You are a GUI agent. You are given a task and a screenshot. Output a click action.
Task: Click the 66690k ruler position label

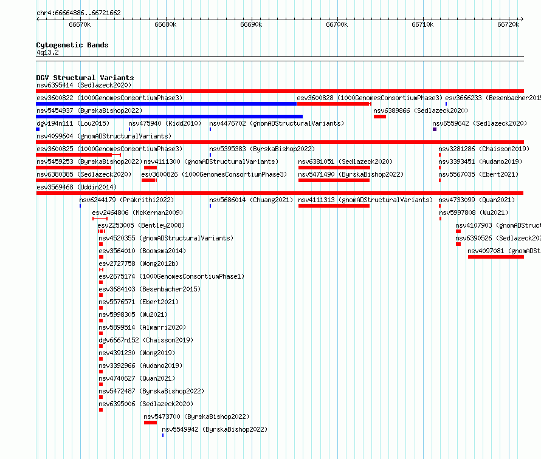pyautogui.click(x=251, y=24)
